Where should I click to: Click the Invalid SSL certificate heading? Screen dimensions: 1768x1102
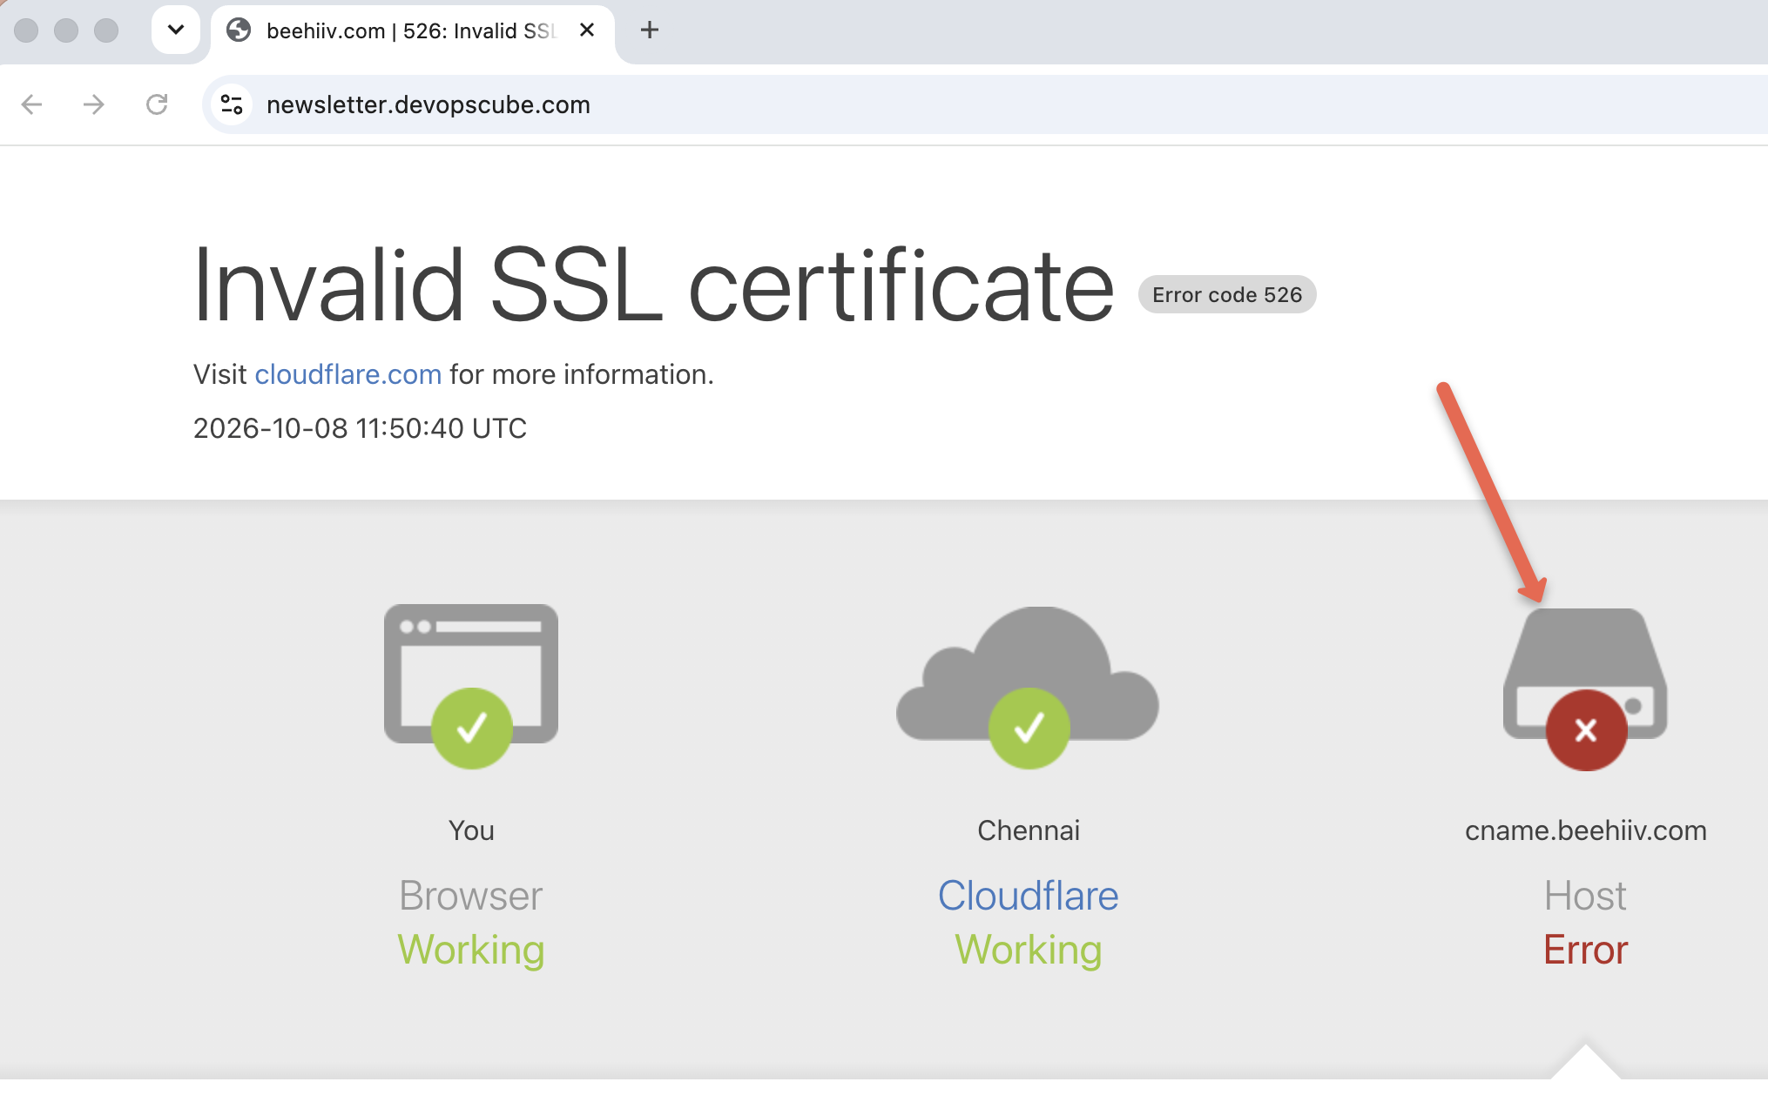(653, 286)
